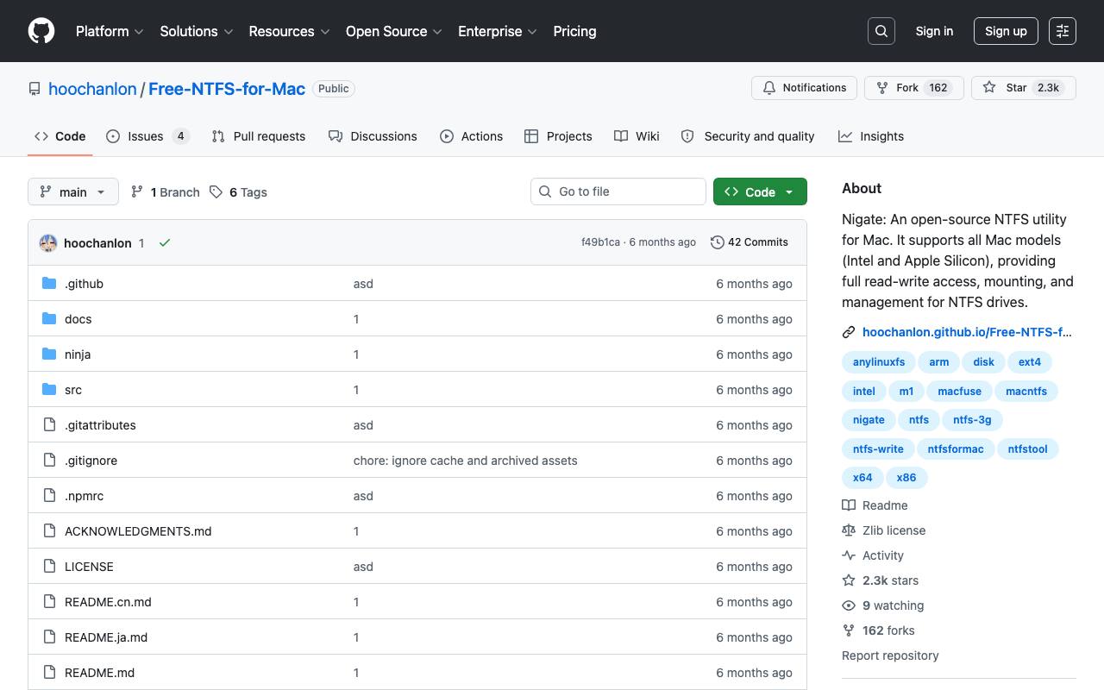
Task: Click the Notifications button
Action: [805, 88]
